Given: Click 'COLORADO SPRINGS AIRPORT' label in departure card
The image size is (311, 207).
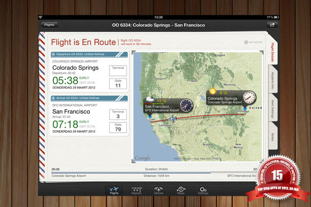Looking at the screenshot, I should tap(75, 61).
